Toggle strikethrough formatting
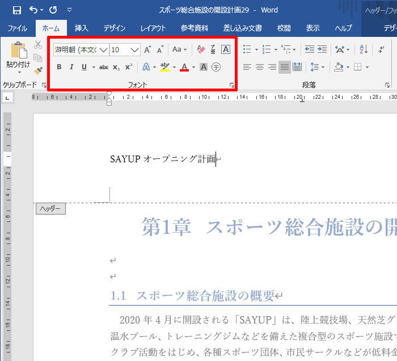This screenshot has height=361, width=397. coord(104,67)
